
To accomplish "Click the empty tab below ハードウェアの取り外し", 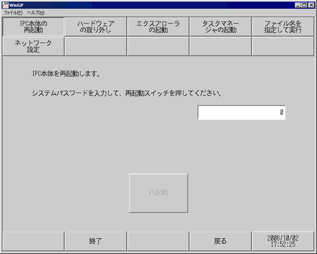I will coord(96,46).
